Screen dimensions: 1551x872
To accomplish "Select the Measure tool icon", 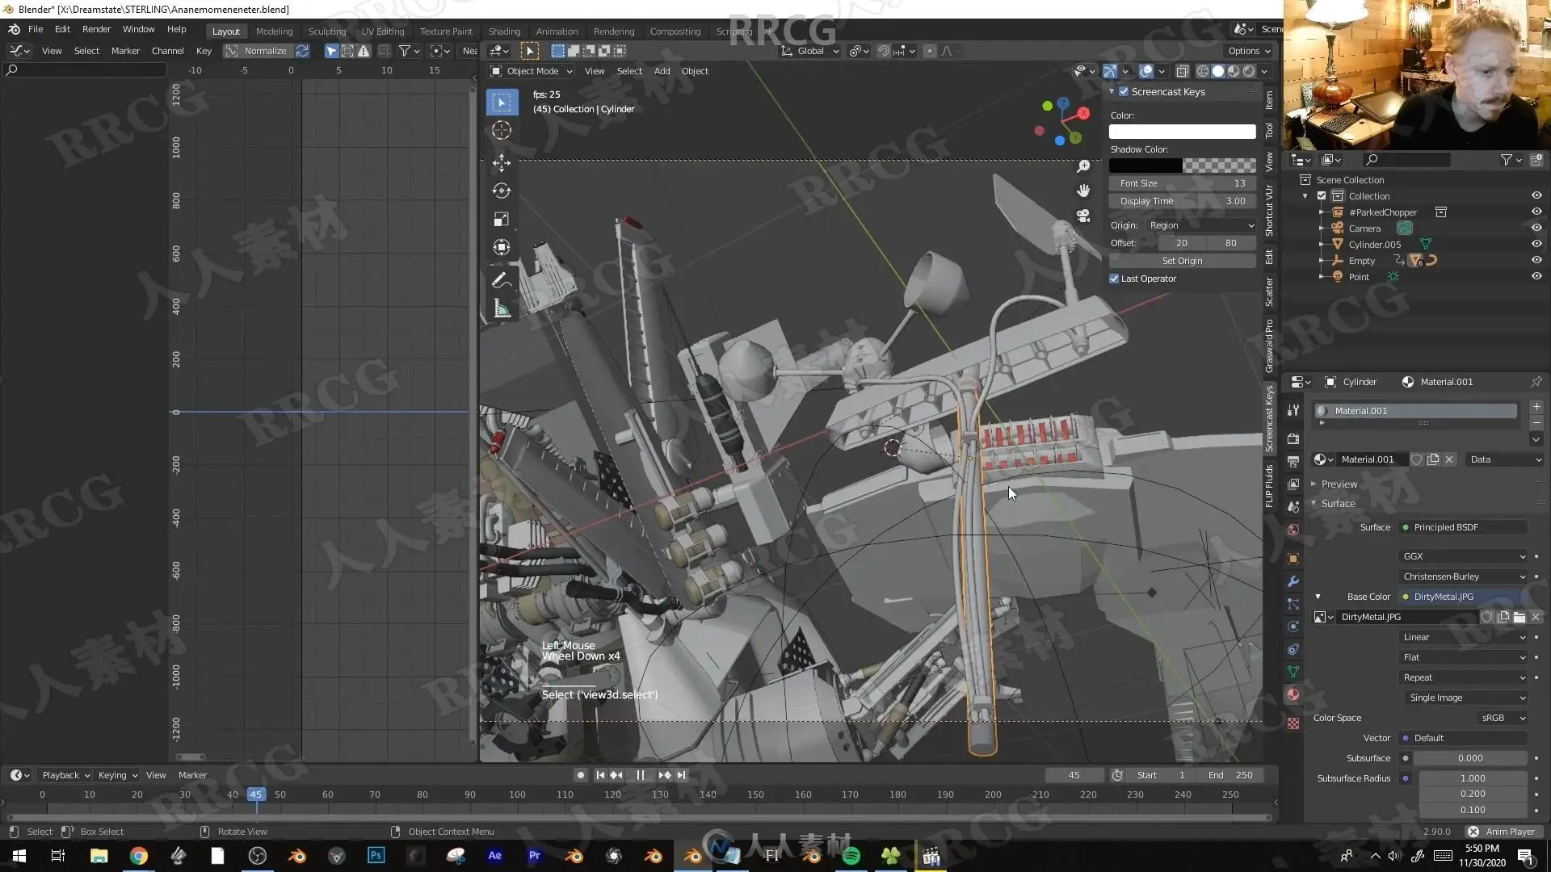I will point(502,308).
